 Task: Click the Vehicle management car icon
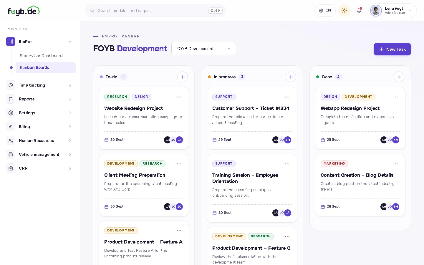(x=11, y=154)
